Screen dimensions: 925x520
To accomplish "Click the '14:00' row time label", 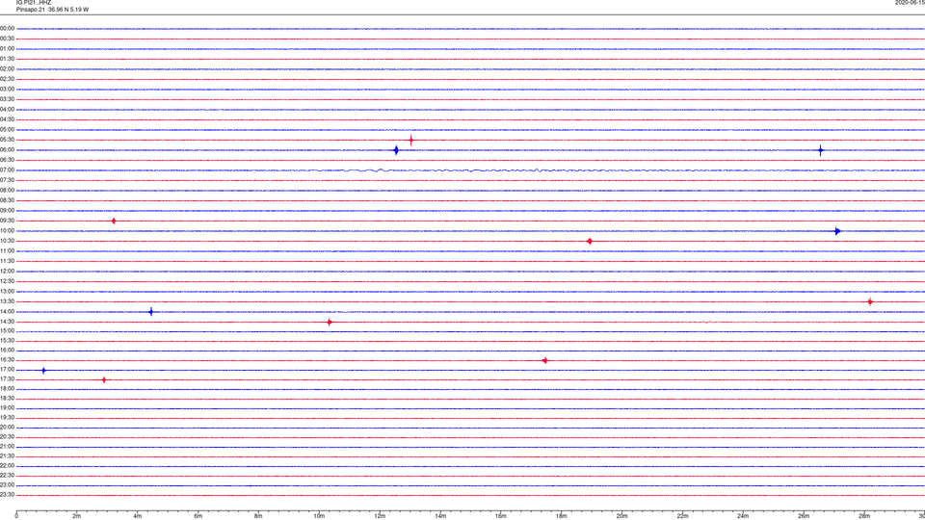I will [7, 312].
